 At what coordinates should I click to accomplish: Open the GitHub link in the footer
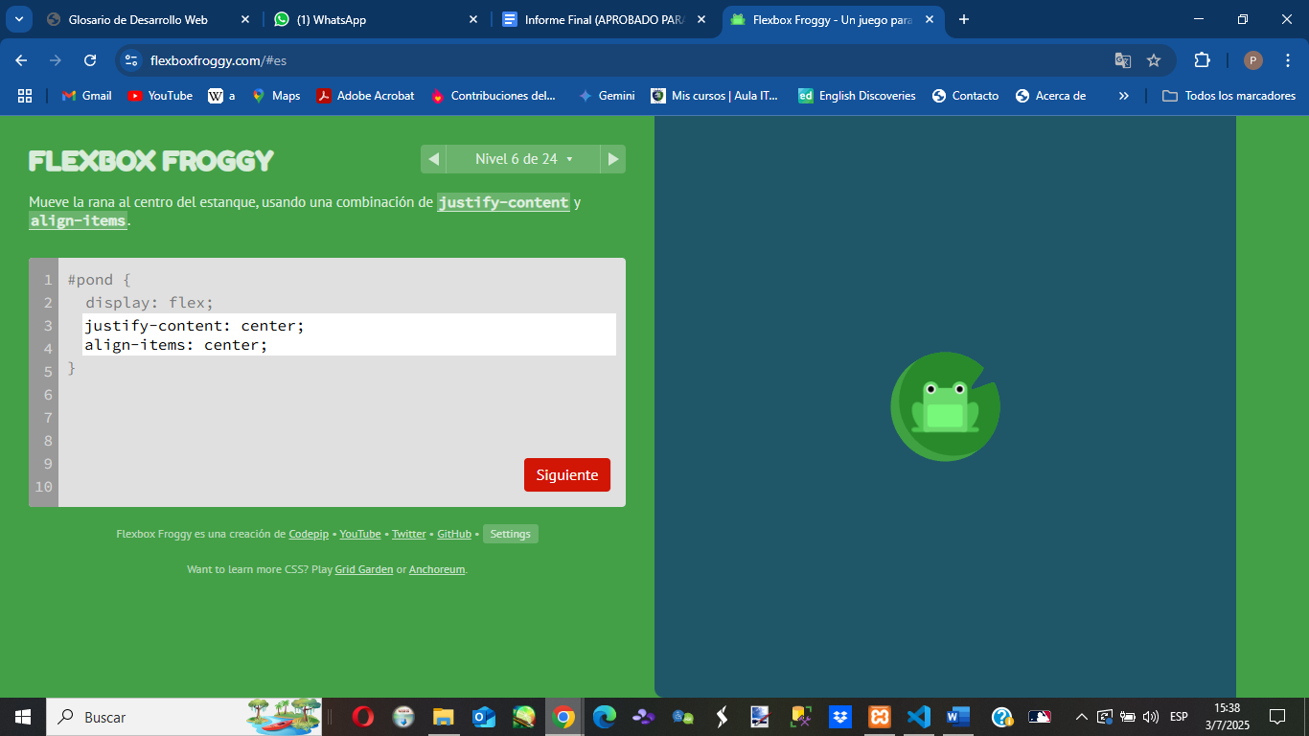coord(454,534)
